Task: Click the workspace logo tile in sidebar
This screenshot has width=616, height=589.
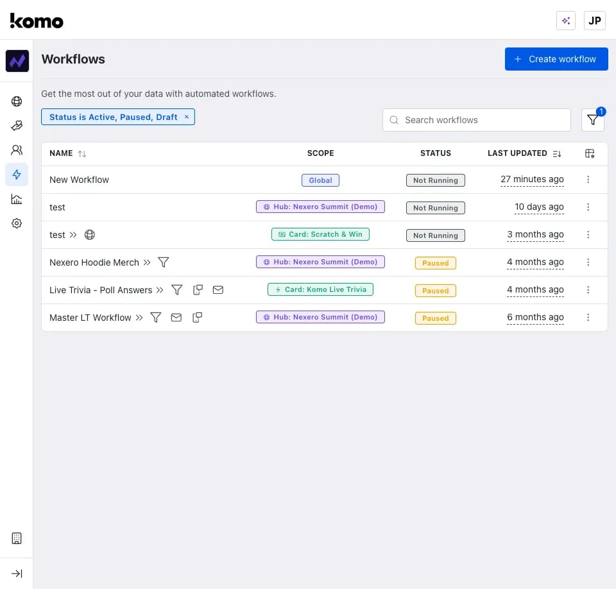Action: [x=17, y=61]
